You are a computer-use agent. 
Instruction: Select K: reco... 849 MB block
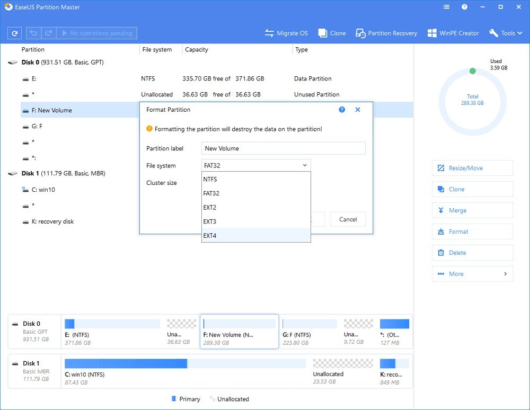[394, 371]
